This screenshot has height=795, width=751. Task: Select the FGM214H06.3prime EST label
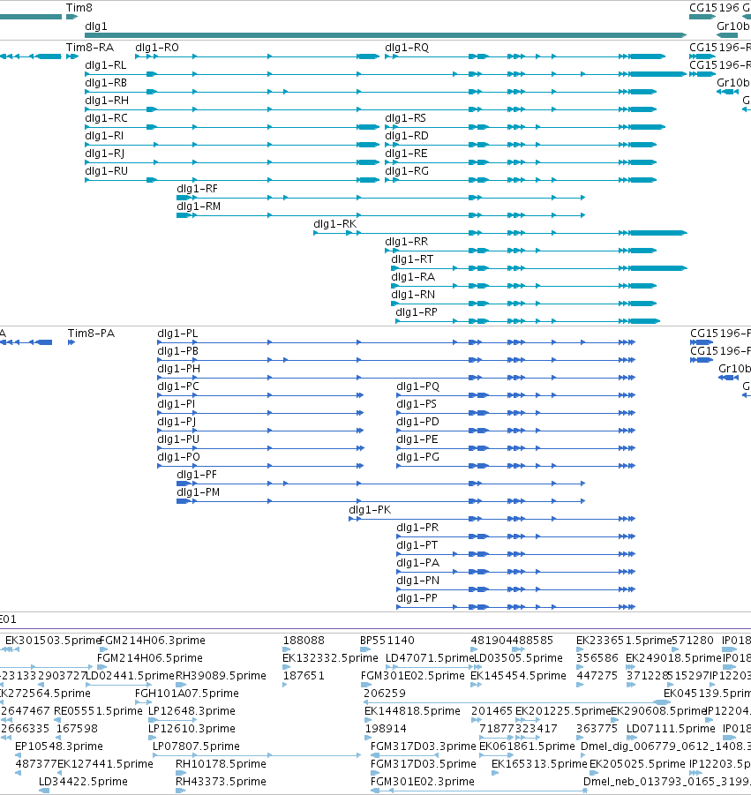pos(153,641)
